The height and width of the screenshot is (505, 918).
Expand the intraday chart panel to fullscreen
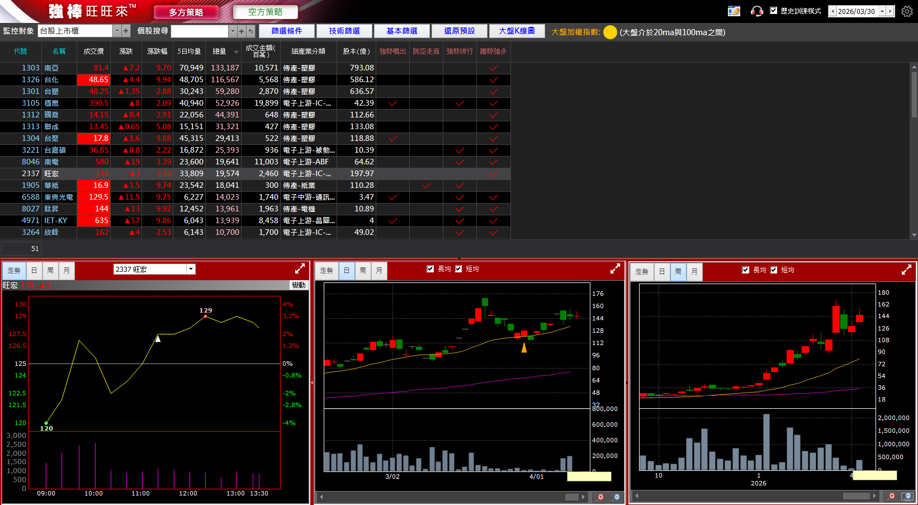coord(300,269)
